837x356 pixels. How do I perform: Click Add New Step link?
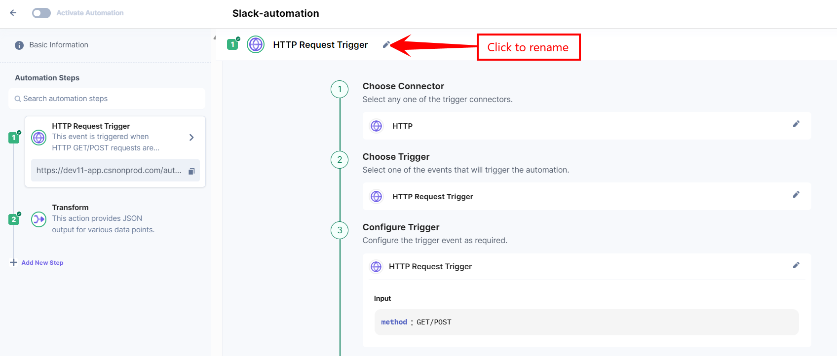(x=42, y=263)
